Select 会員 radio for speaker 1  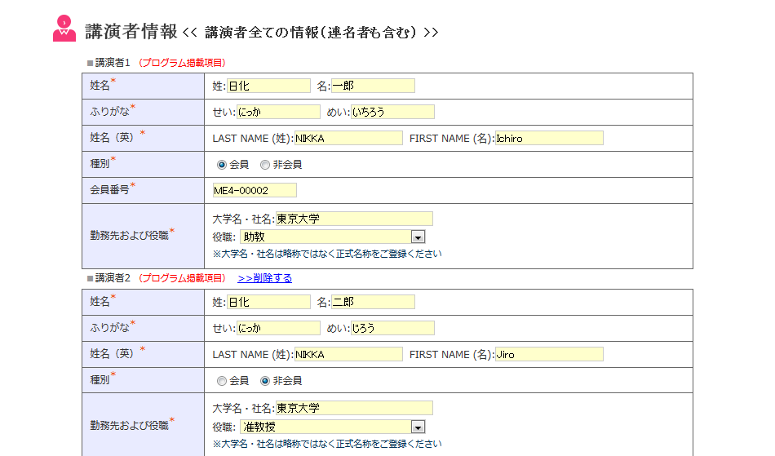[222, 165]
